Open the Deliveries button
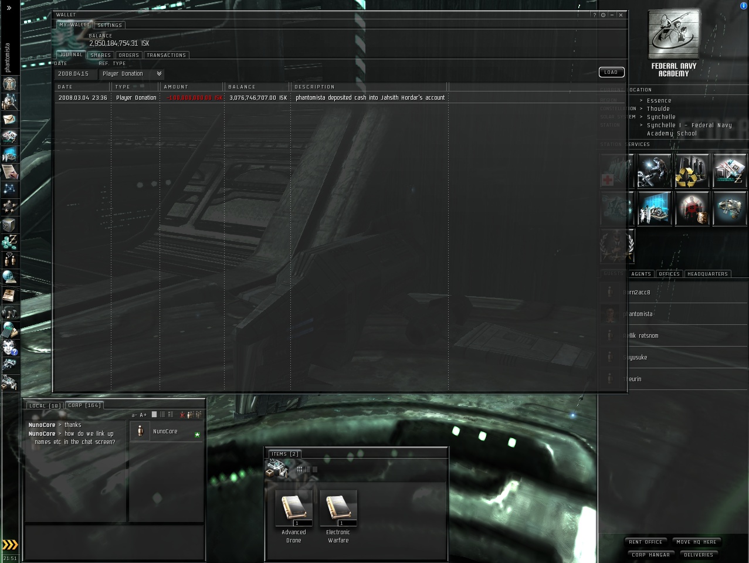Image resolution: width=749 pixels, height=563 pixels. coord(699,555)
